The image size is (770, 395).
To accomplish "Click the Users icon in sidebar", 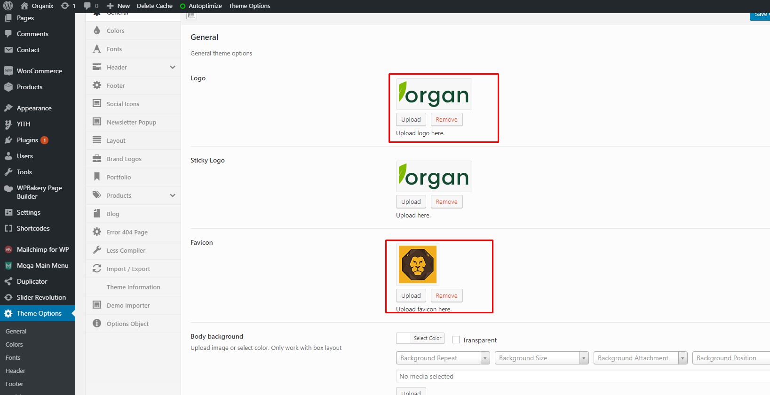I will (8, 156).
